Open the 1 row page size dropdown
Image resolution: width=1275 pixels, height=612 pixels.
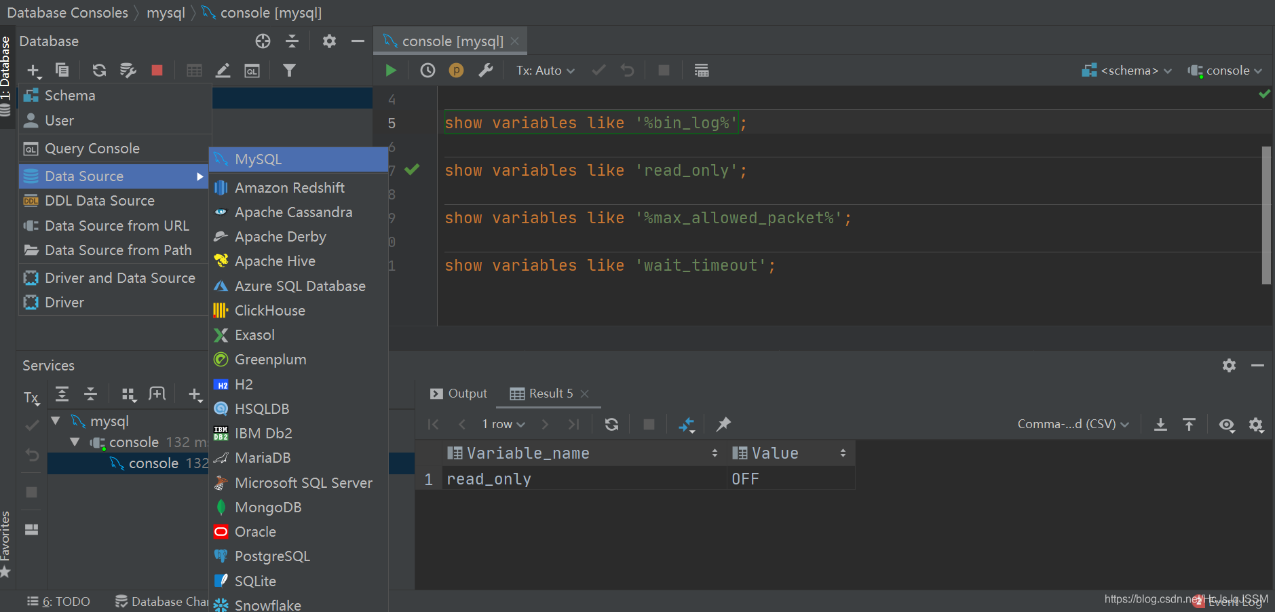pyautogui.click(x=503, y=424)
